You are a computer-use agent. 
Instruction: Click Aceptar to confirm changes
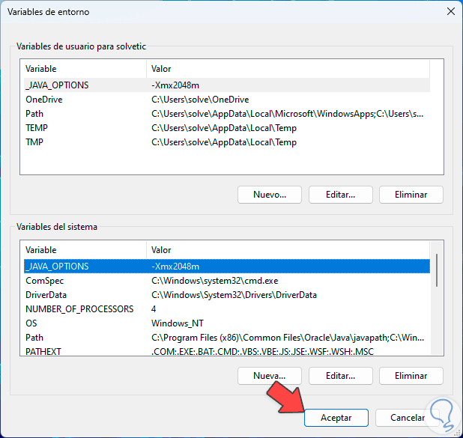tap(337, 418)
